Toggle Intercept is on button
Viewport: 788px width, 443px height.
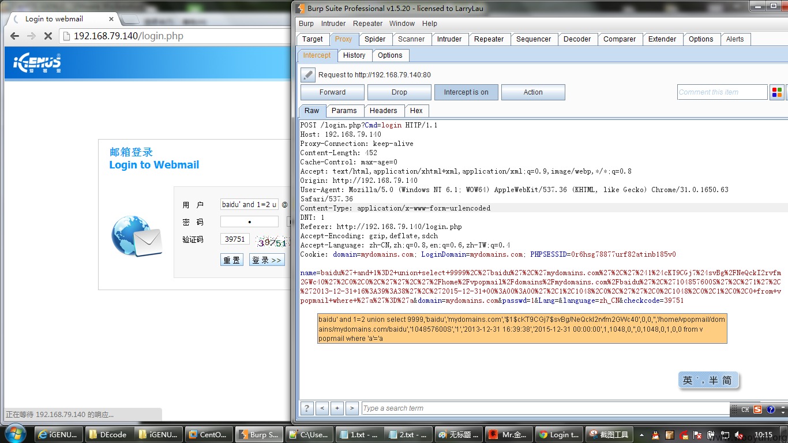pyautogui.click(x=466, y=92)
